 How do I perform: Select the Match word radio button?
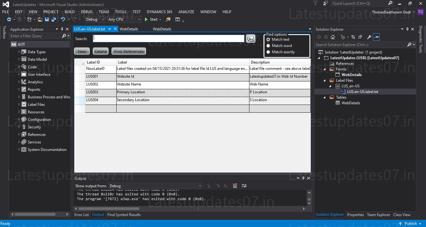268,45
